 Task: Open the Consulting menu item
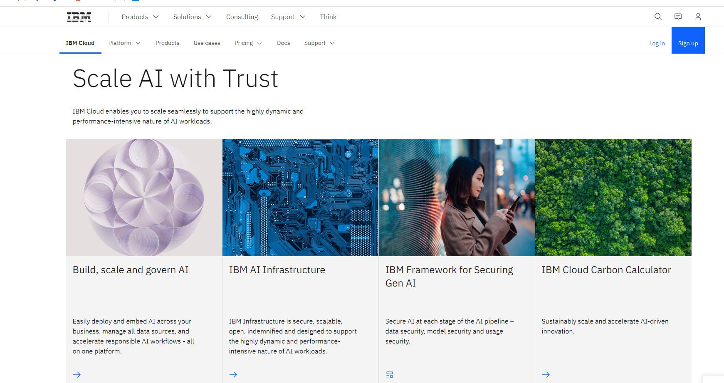click(x=242, y=17)
